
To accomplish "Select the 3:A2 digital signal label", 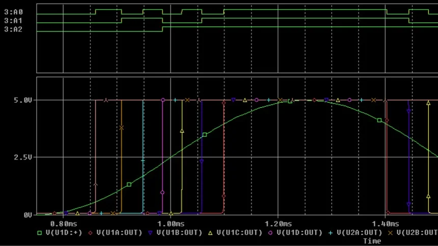I will point(13,29).
